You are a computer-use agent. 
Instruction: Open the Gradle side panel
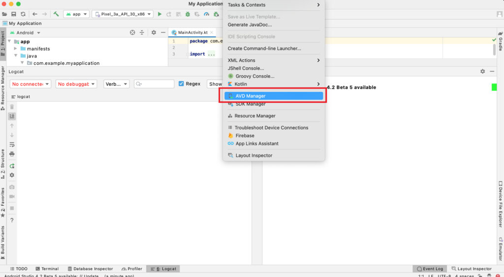click(x=501, y=41)
